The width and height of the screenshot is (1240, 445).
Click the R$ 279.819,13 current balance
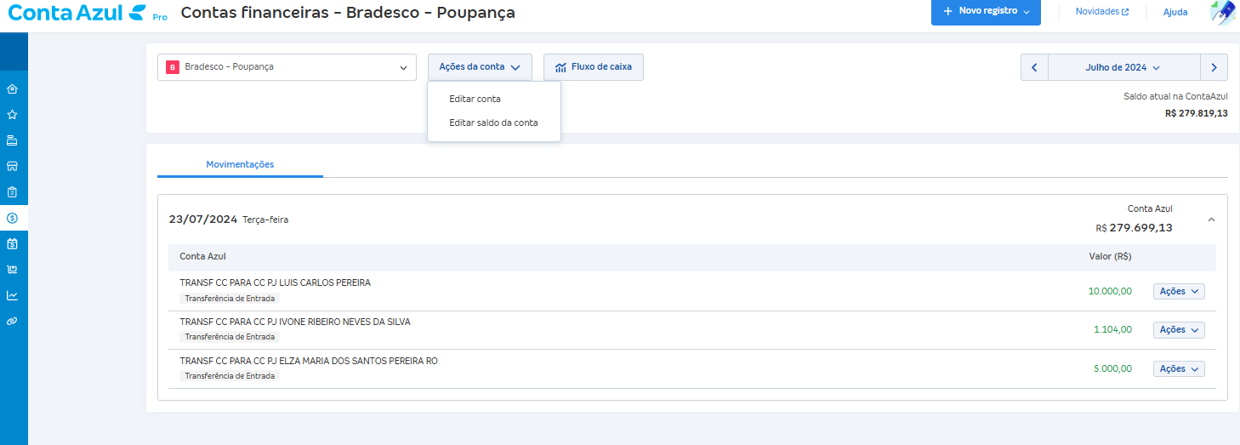[1196, 113]
